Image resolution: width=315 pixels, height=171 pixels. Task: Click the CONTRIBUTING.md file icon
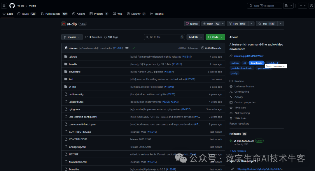tap(66, 132)
